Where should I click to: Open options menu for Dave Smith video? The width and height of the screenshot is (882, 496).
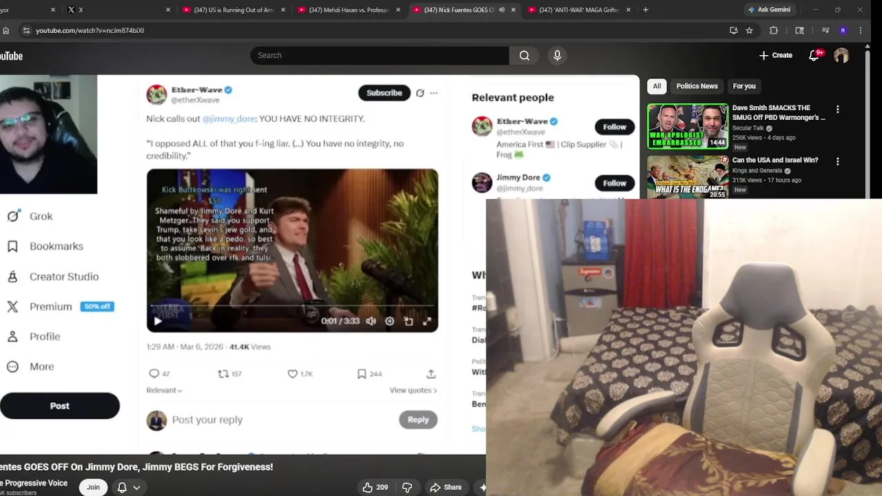pyautogui.click(x=838, y=110)
